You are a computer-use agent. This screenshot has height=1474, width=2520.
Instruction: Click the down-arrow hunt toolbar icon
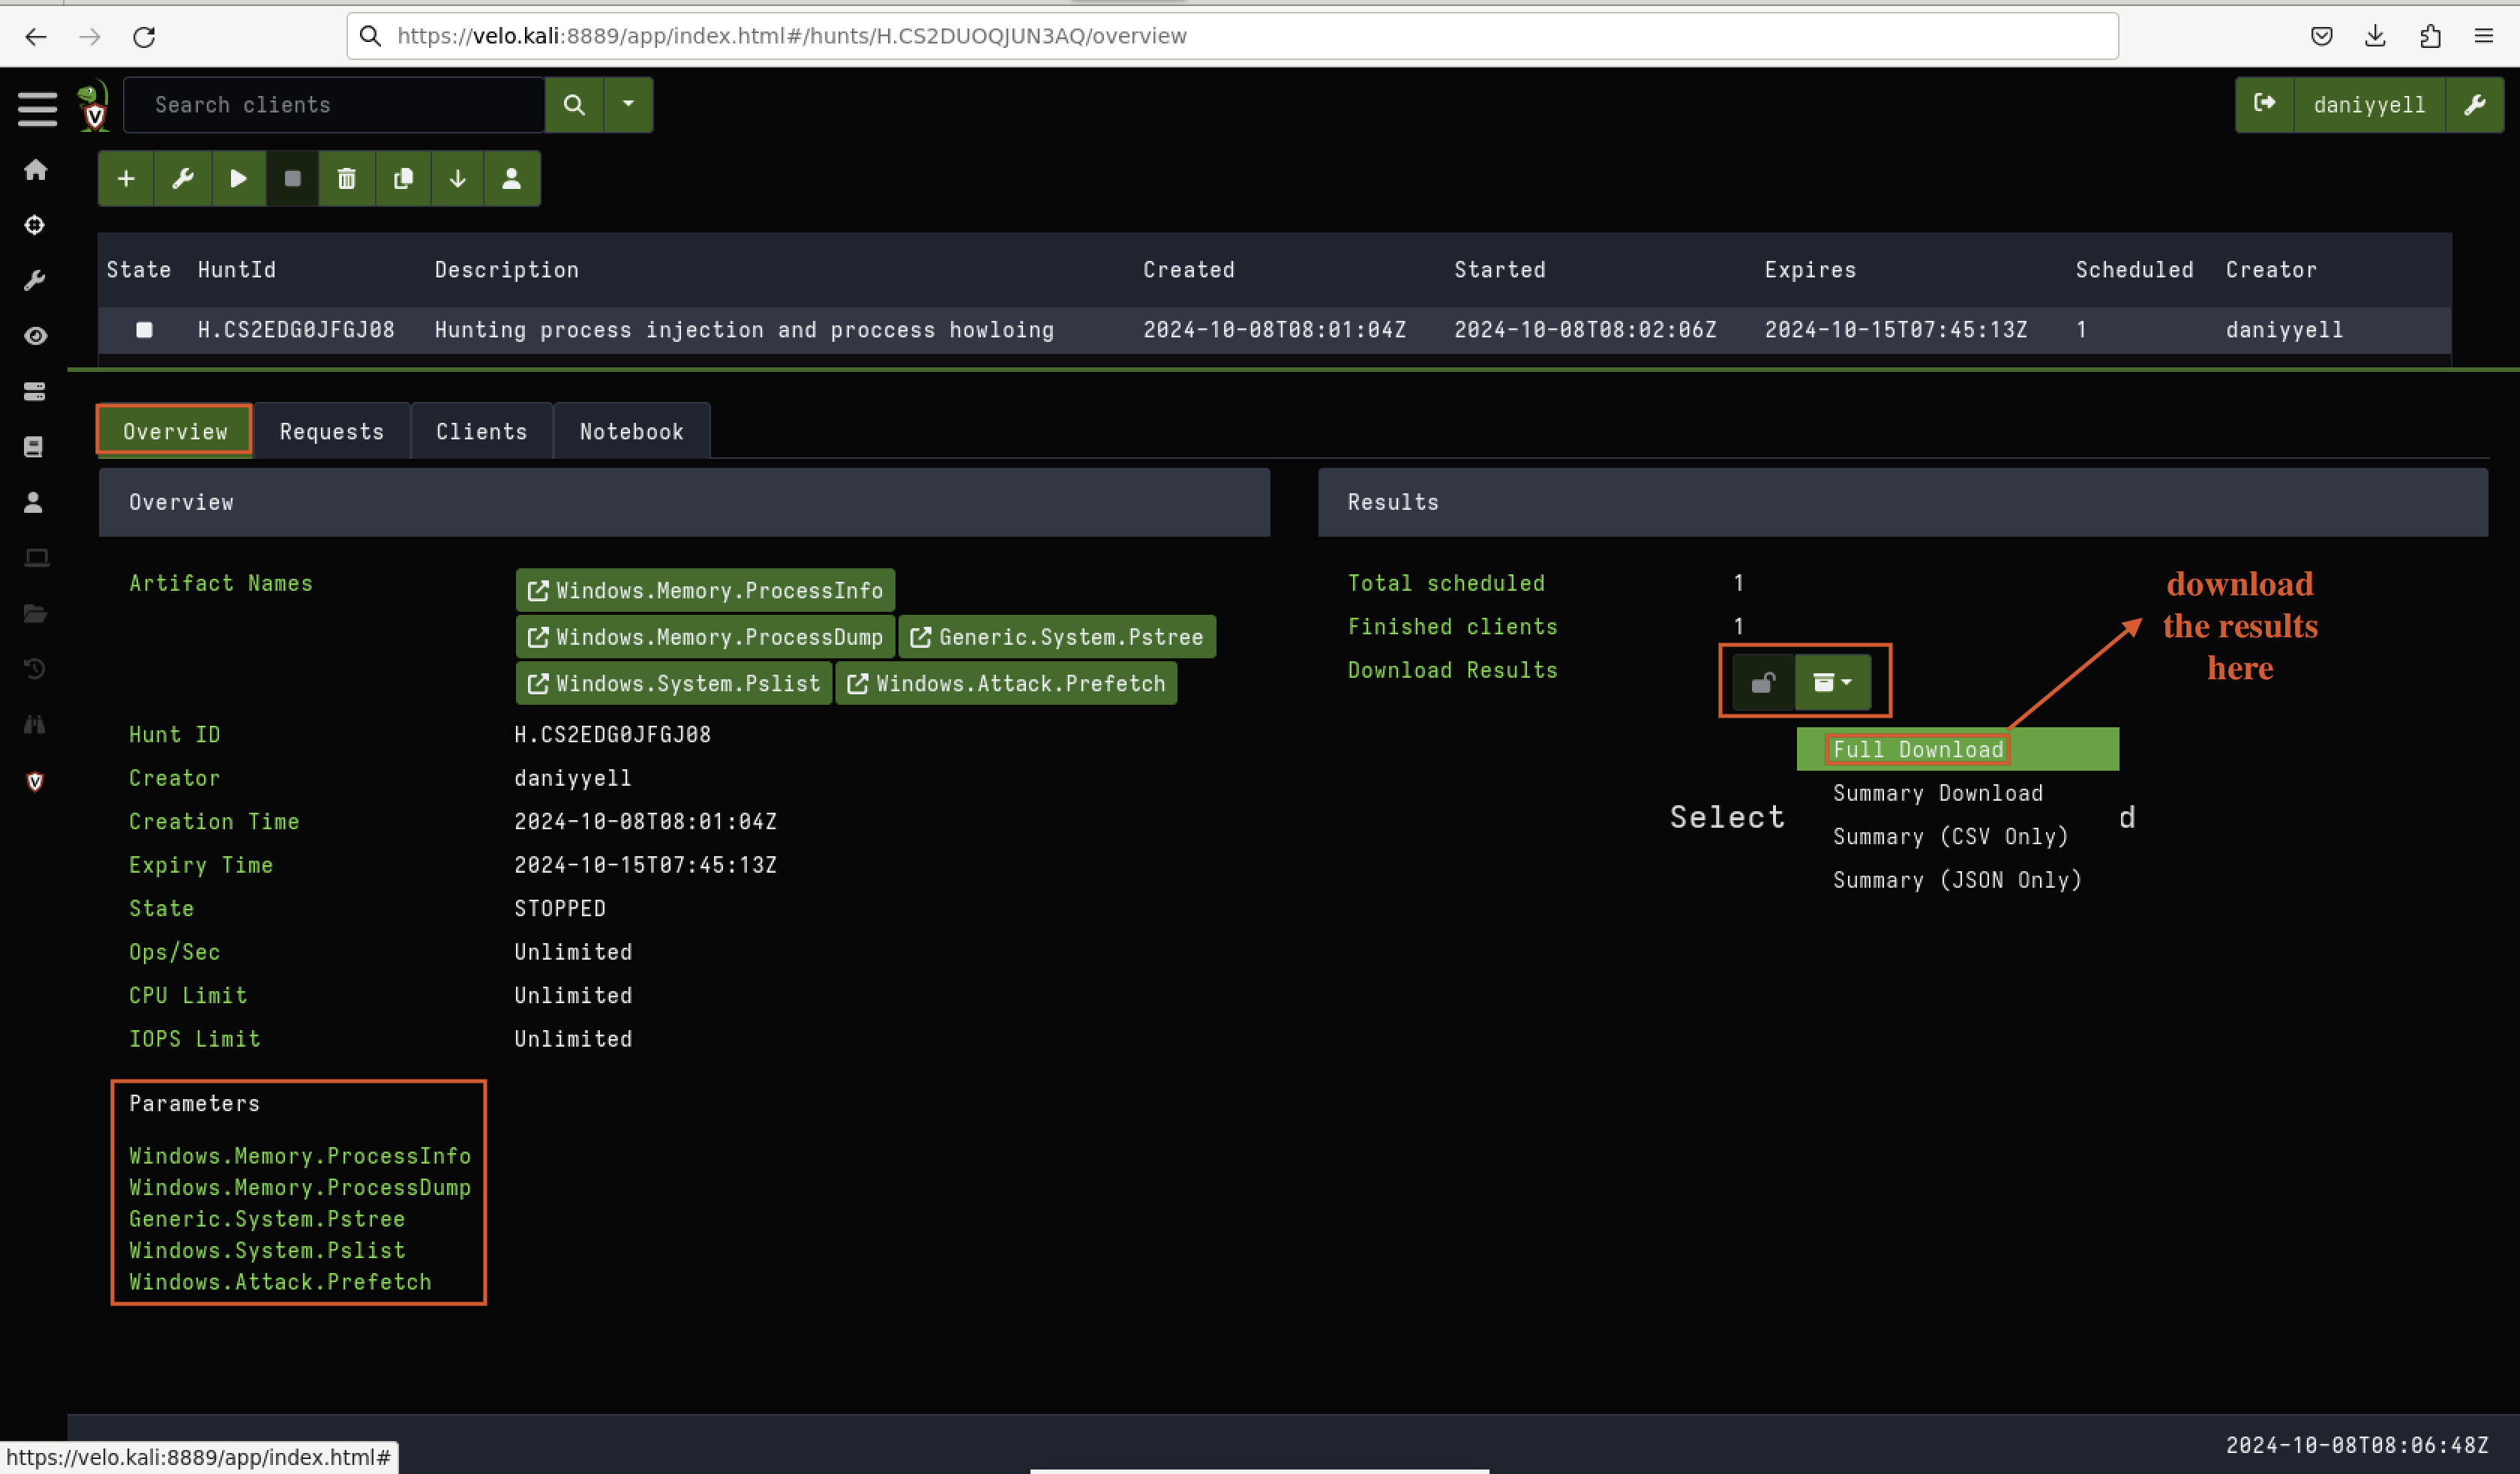457,178
